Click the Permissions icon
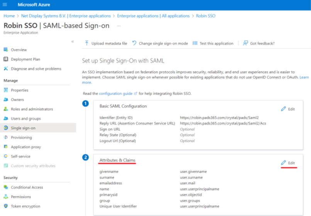 (6, 196)
